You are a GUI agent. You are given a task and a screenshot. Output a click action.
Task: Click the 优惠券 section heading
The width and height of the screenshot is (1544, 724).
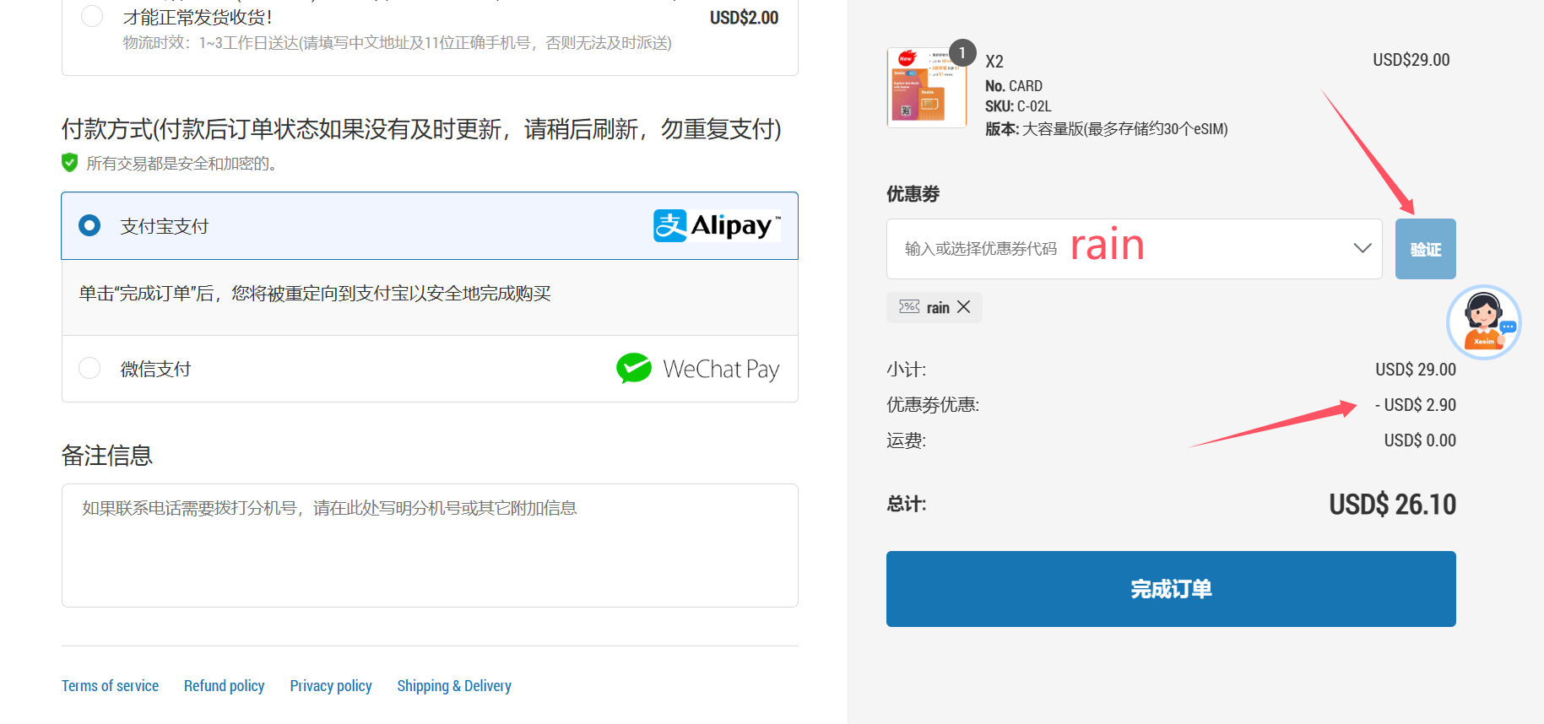click(x=913, y=194)
